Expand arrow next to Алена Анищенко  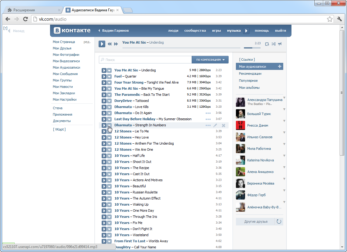coord(284,167)
